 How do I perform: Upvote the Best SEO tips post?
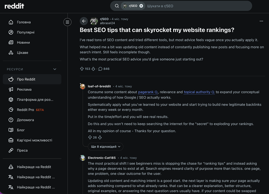pyautogui.click(x=82, y=69)
